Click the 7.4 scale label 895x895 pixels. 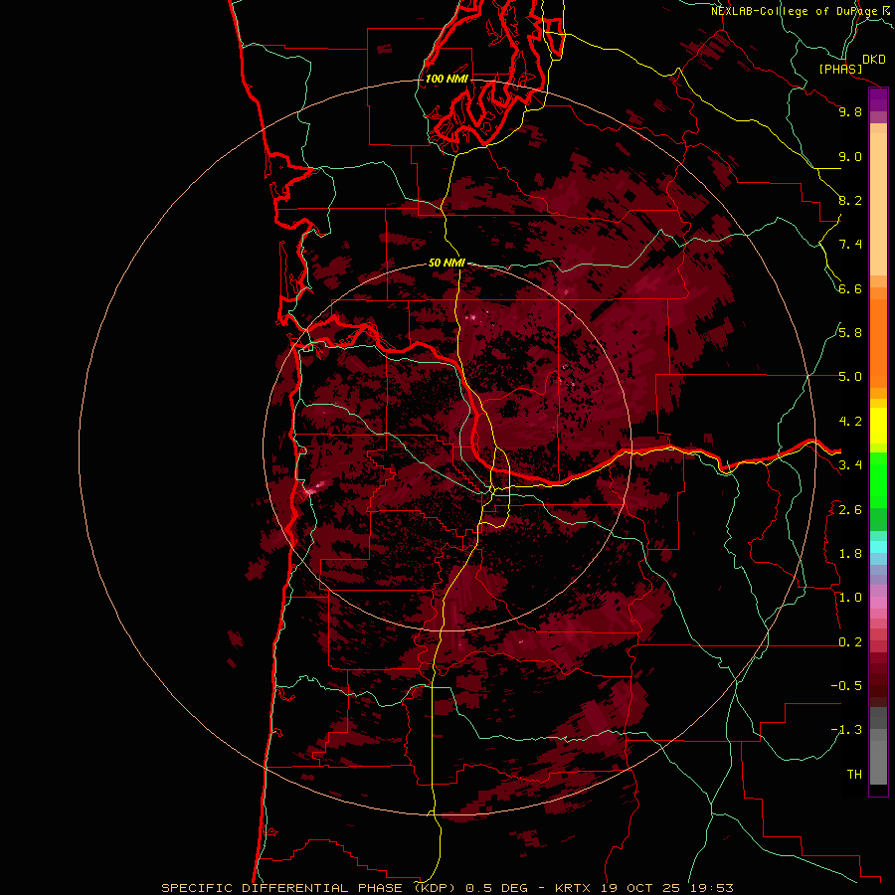[850, 245]
